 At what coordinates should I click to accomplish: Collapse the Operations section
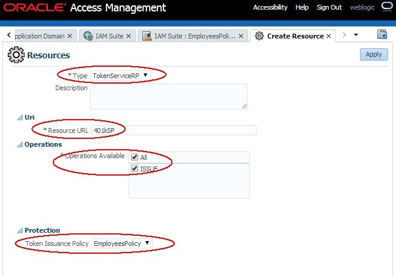20,144
